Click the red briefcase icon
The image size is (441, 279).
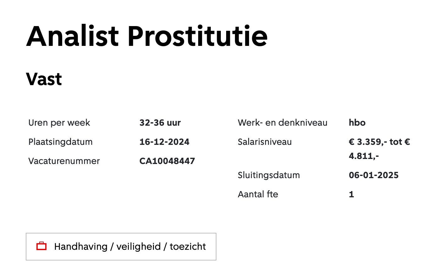pos(41,246)
